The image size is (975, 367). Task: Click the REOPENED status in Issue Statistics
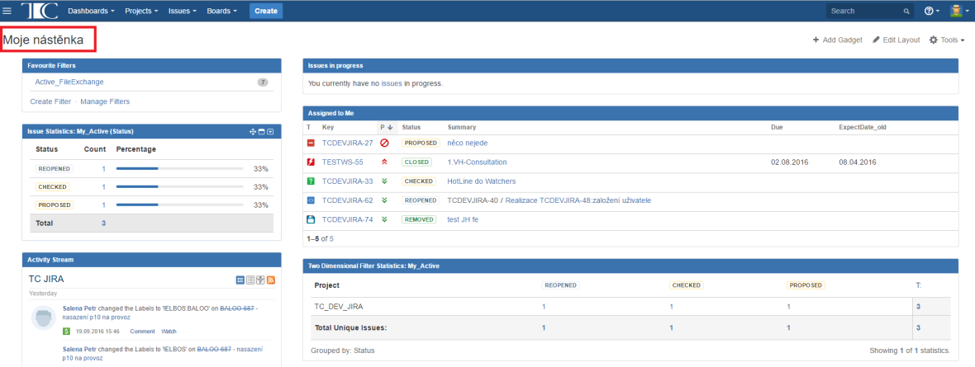pyautogui.click(x=54, y=168)
